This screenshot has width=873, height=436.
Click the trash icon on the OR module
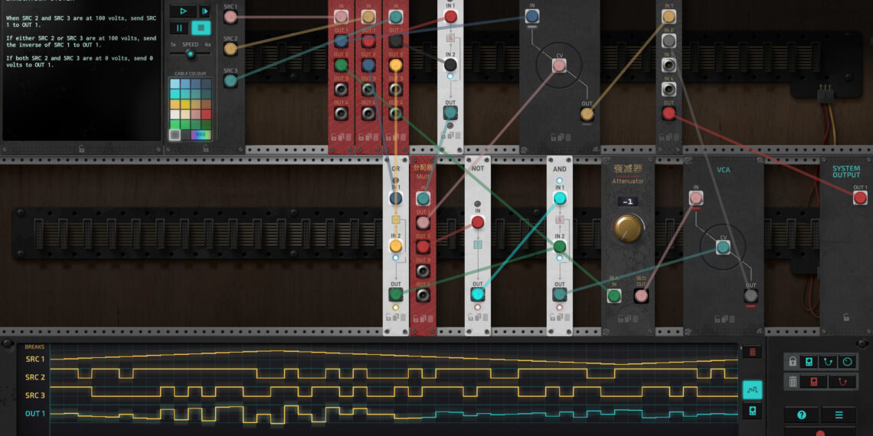403,317
